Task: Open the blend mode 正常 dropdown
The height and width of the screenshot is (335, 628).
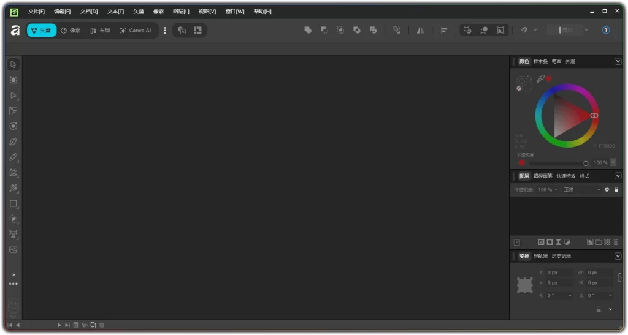Action: tap(581, 189)
